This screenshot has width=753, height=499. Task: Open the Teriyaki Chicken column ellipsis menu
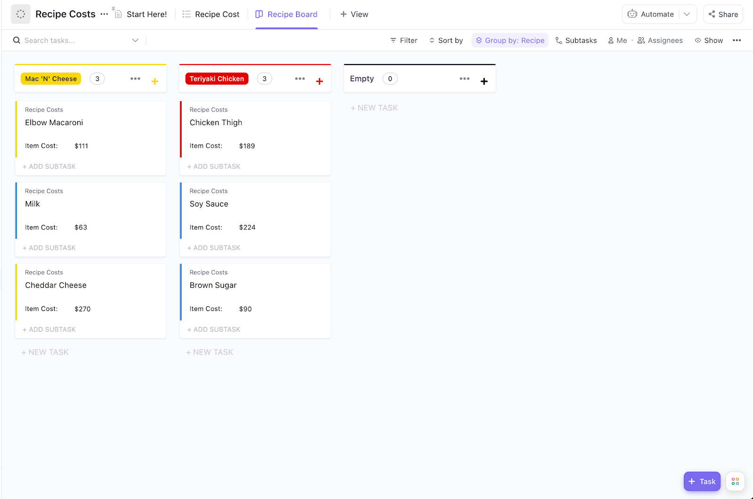300,79
